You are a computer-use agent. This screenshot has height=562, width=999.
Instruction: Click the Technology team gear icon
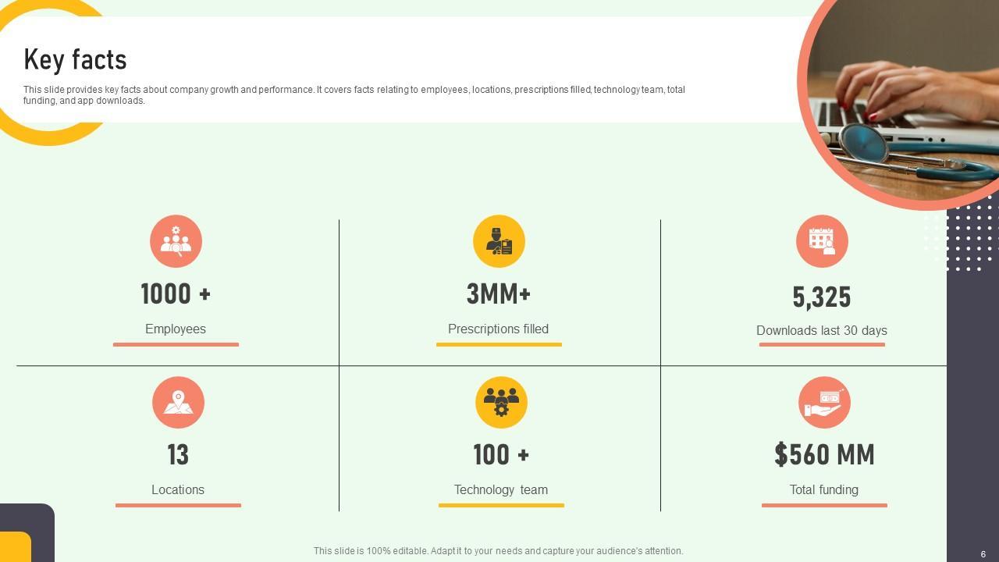point(501,403)
